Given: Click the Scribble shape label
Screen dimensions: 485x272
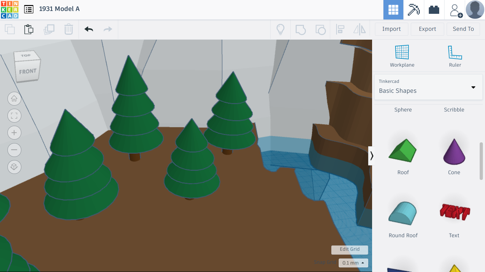Looking at the screenshot, I should [x=454, y=110].
